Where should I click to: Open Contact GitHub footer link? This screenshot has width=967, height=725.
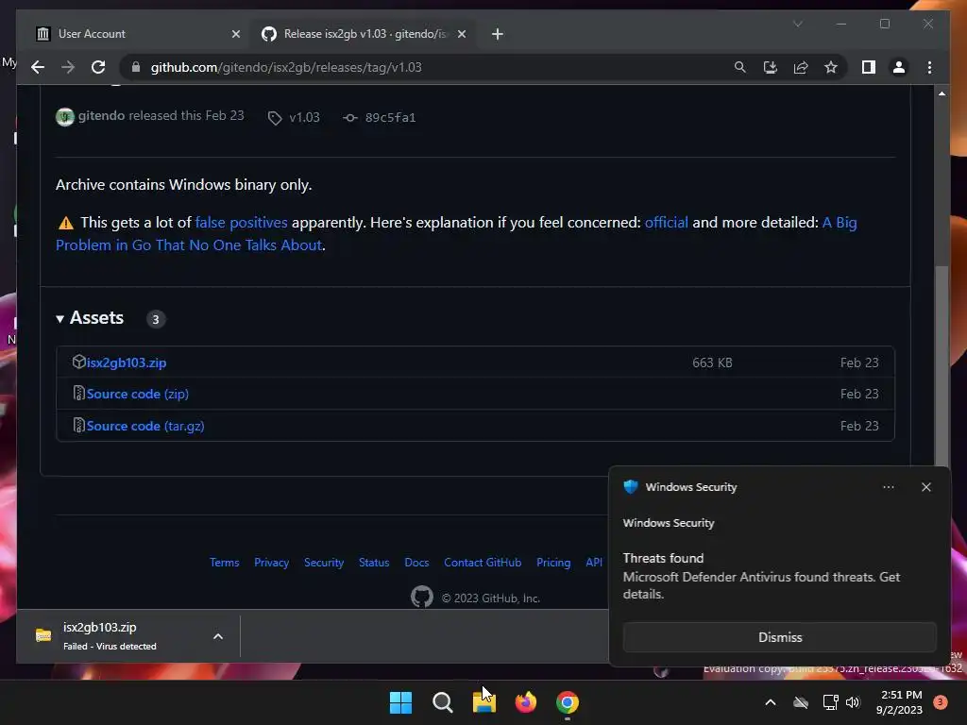[x=483, y=563]
